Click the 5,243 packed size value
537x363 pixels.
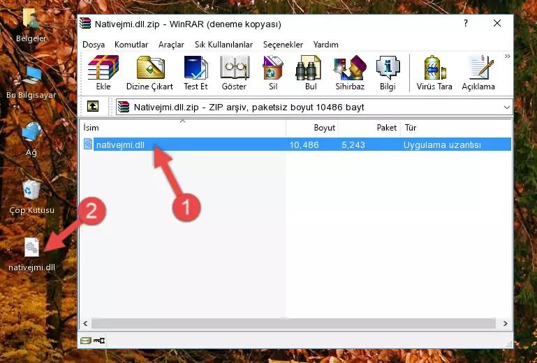pyautogui.click(x=353, y=145)
